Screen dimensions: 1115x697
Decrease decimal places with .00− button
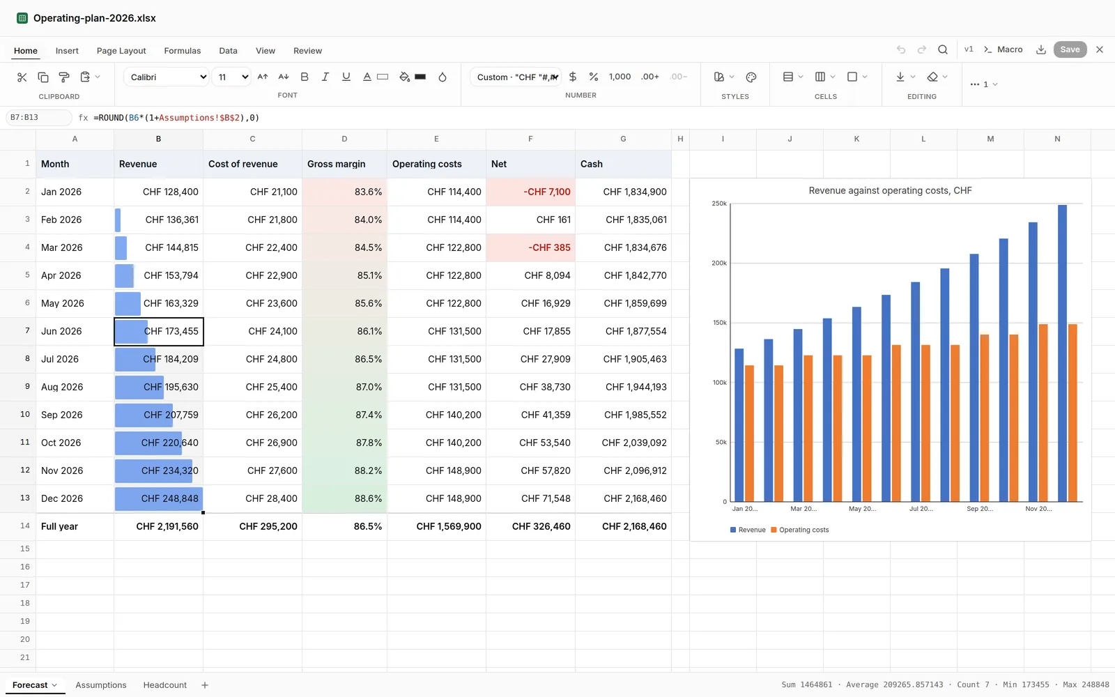[x=679, y=77]
